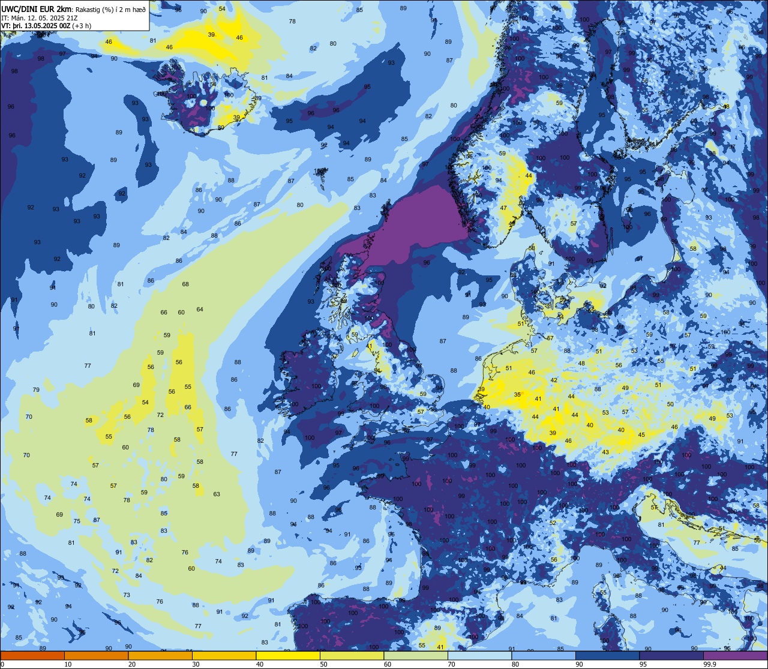Click the 'VT: þri. 13.05.2025 00Z (+3 h)' line

point(46,26)
